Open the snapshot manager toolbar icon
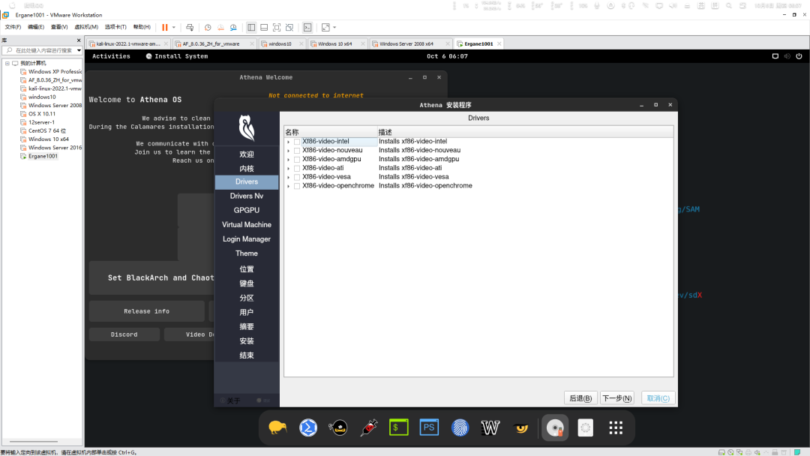Image resolution: width=810 pixels, height=456 pixels. tap(233, 27)
